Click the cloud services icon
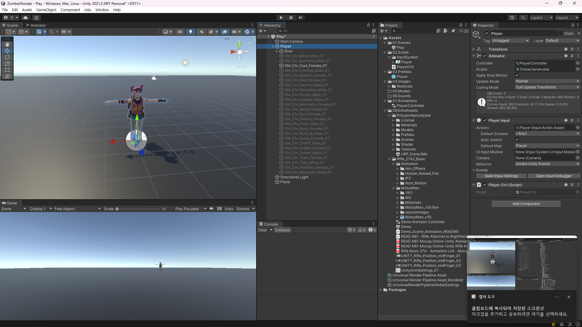The height and width of the screenshot is (327, 582). tap(25, 18)
